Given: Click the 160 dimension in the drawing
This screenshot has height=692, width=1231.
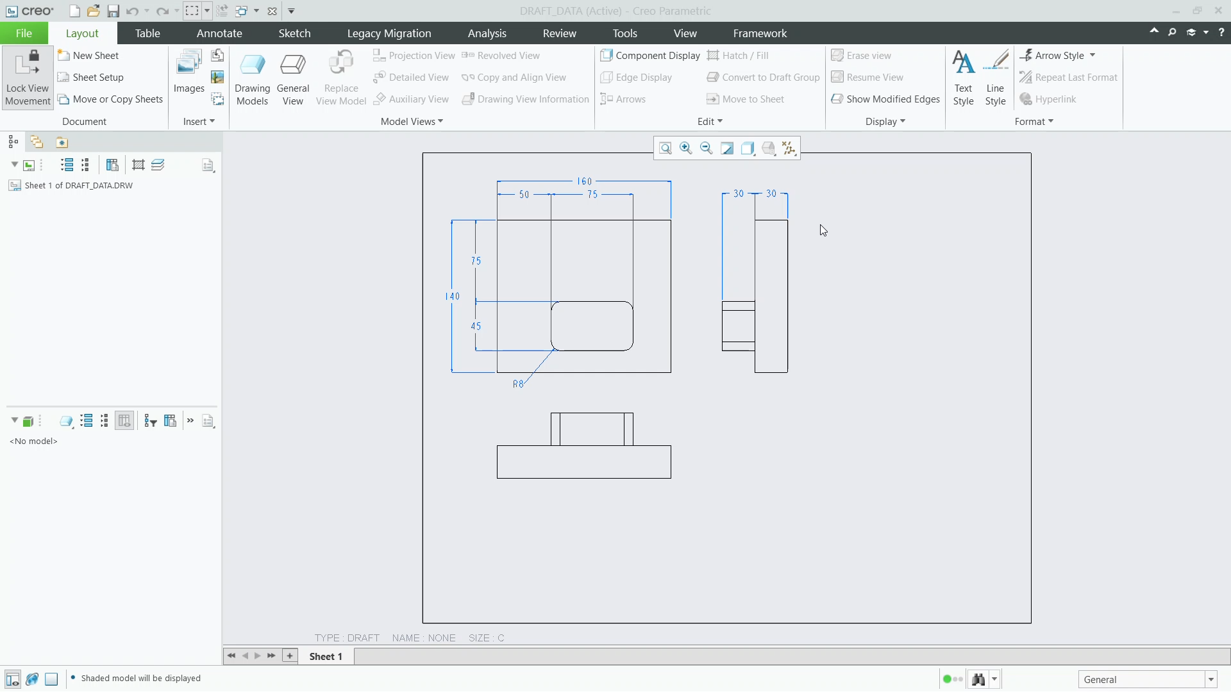Looking at the screenshot, I should coord(585,181).
